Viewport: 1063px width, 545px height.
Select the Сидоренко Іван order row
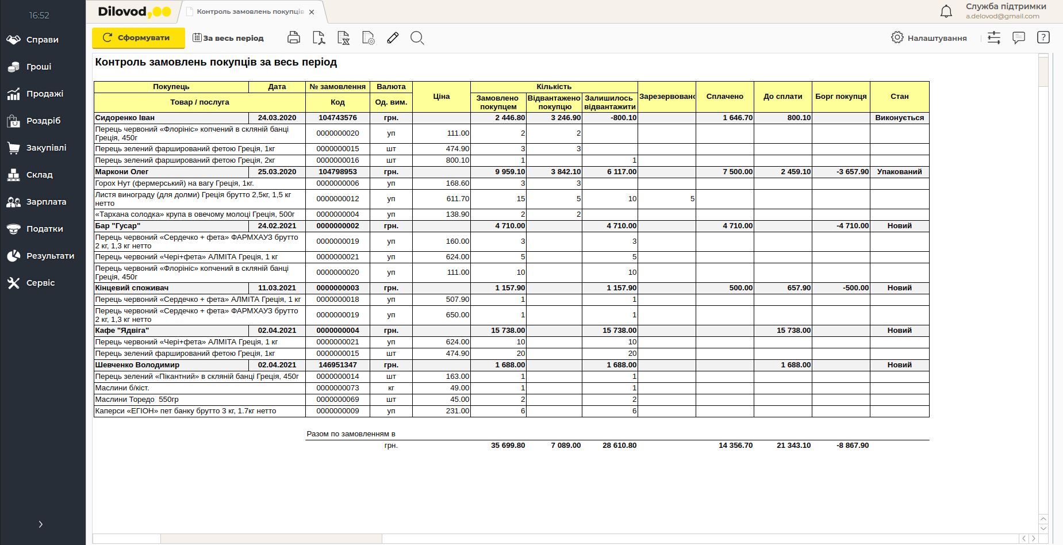171,118
